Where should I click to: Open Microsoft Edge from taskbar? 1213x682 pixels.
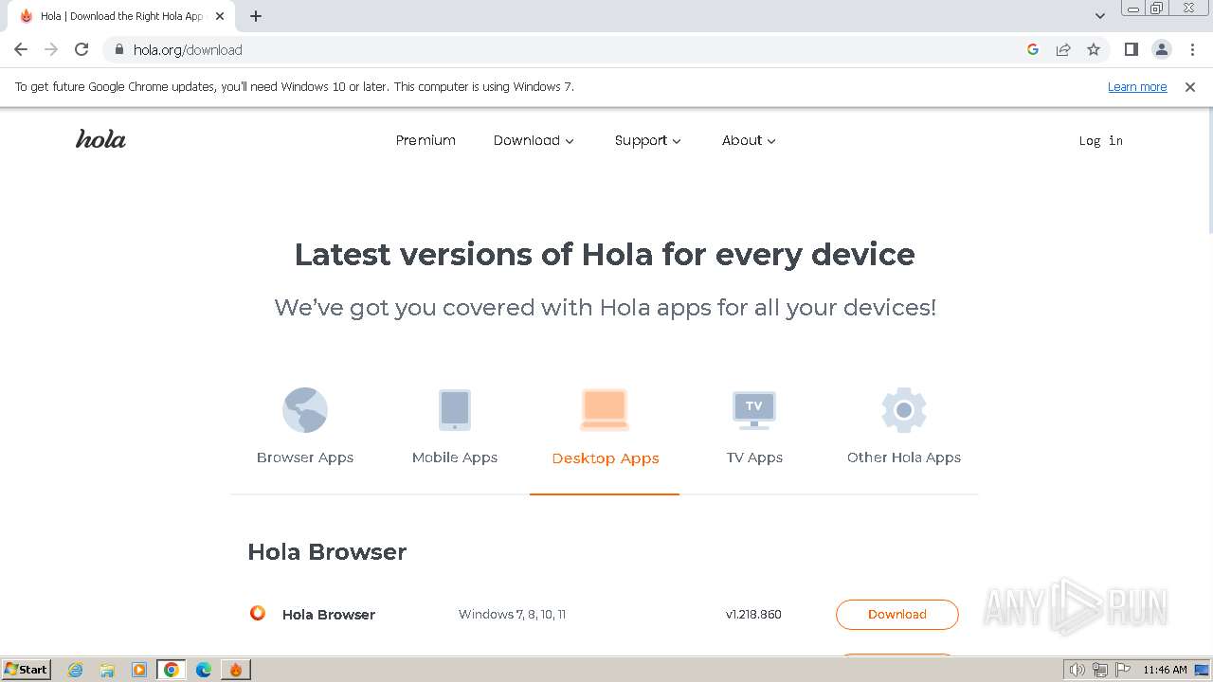pos(204,670)
